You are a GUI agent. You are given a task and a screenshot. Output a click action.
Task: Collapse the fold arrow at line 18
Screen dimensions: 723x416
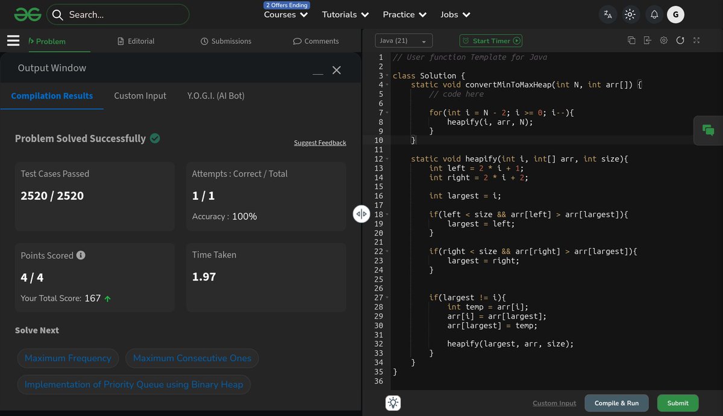(387, 214)
